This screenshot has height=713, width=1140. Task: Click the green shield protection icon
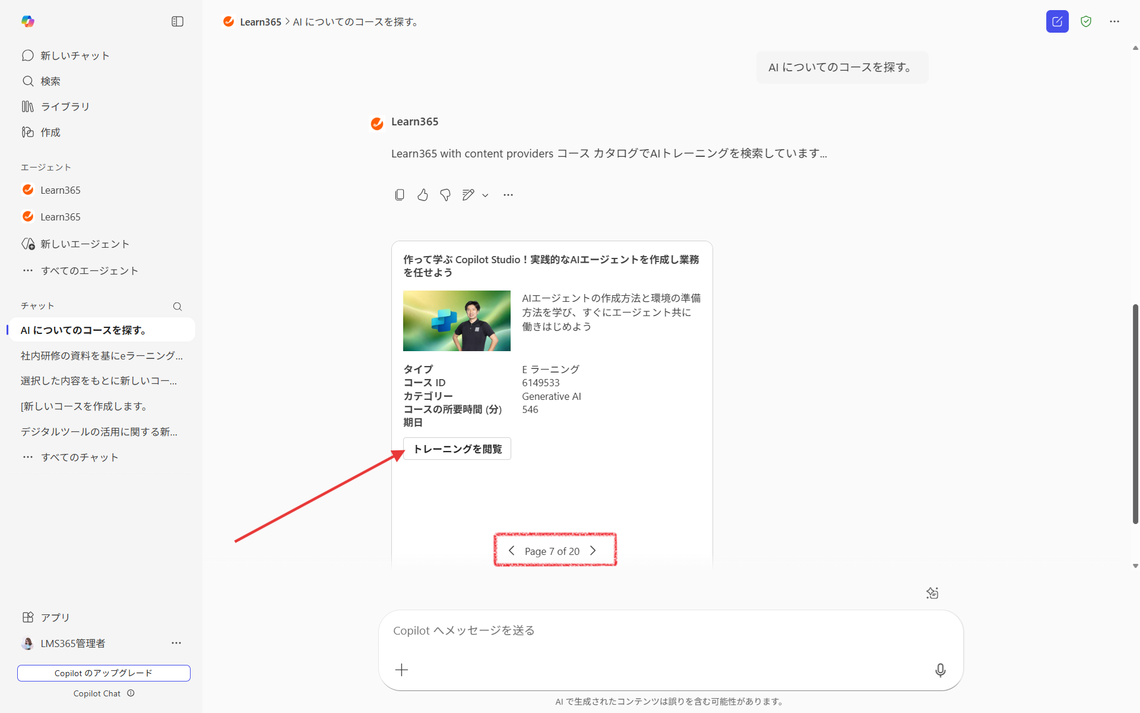1086,21
